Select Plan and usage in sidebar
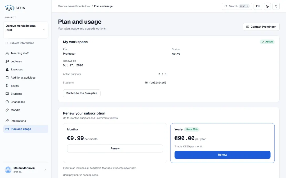 tap(26, 129)
